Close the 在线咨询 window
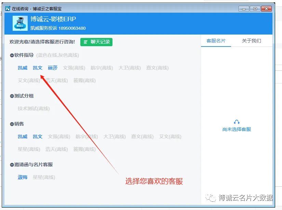 coord(267,9)
